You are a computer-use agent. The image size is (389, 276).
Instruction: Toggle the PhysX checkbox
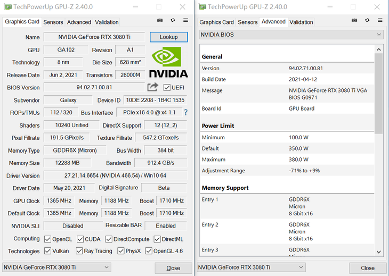(120, 251)
